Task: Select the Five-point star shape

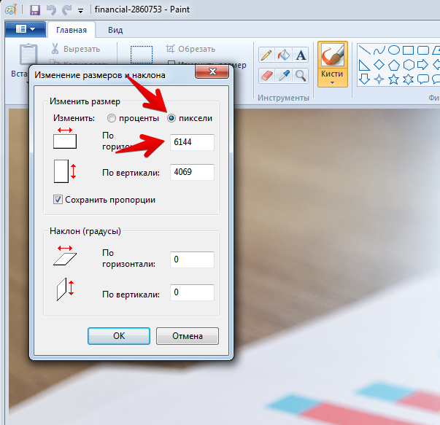Action: pos(394,79)
